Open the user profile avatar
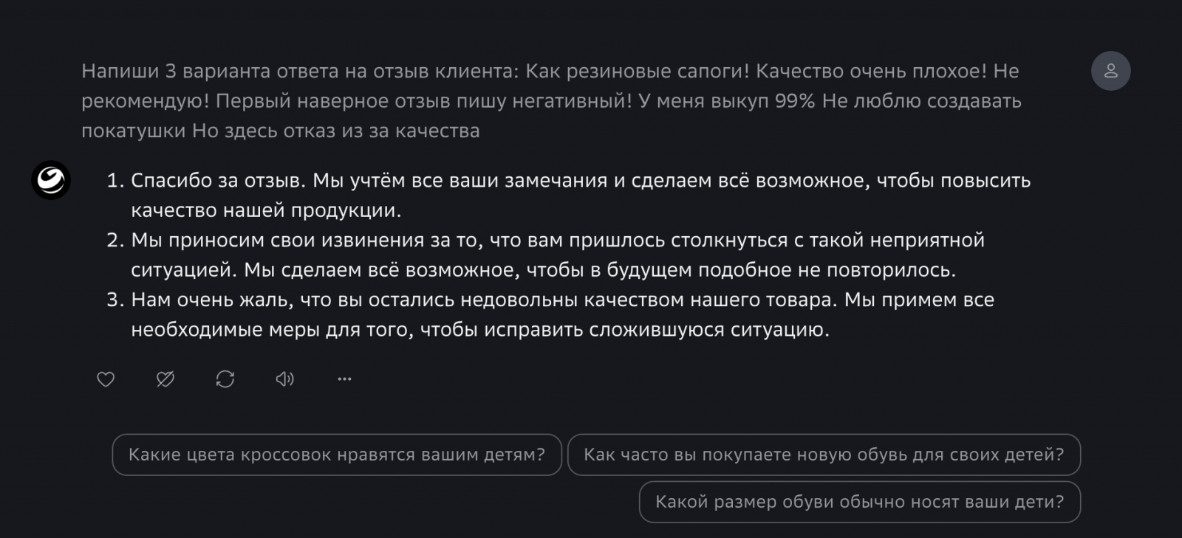The width and height of the screenshot is (1182, 538). pyautogui.click(x=1110, y=71)
